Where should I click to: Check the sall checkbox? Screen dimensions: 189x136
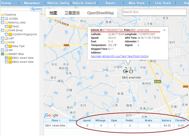click(x=3, y=50)
